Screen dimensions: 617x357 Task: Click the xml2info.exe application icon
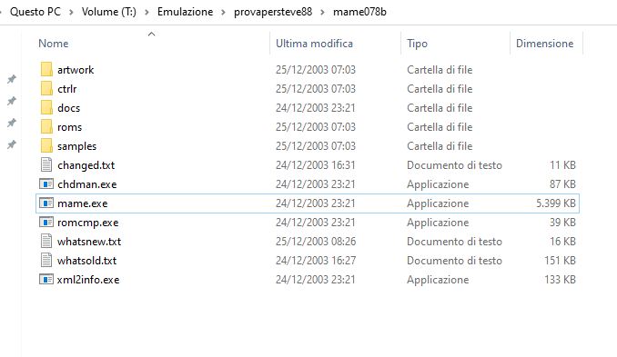pyautogui.click(x=46, y=279)
